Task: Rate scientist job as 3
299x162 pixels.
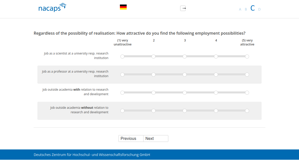Action: 185,57
